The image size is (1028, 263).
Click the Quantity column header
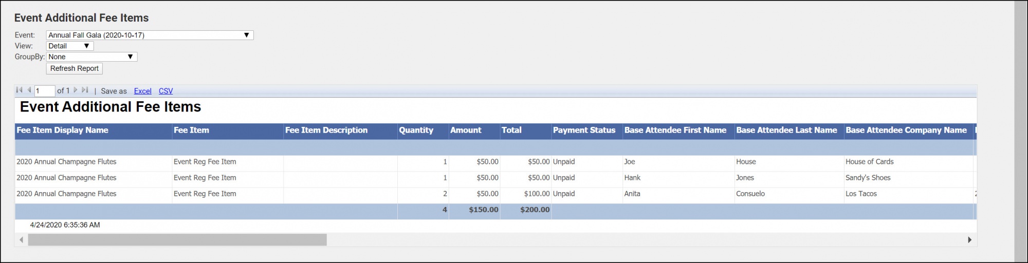[x=416, y=130]
